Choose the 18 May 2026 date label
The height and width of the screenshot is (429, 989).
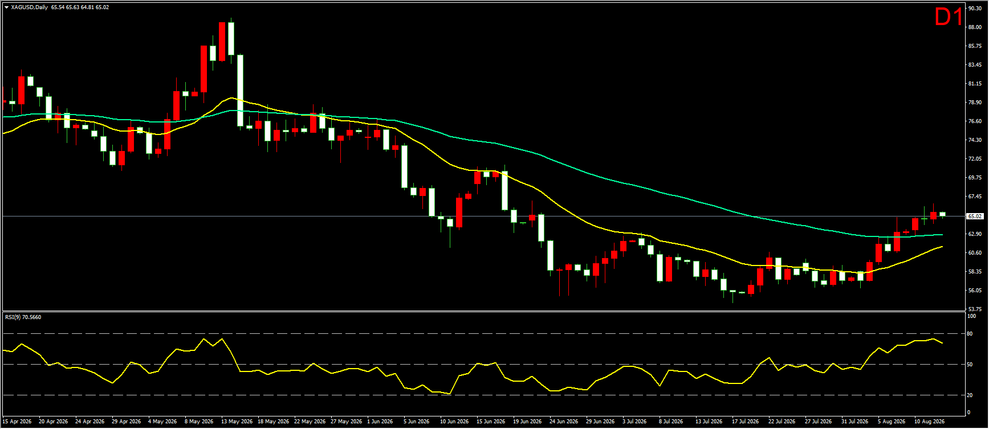274,422
